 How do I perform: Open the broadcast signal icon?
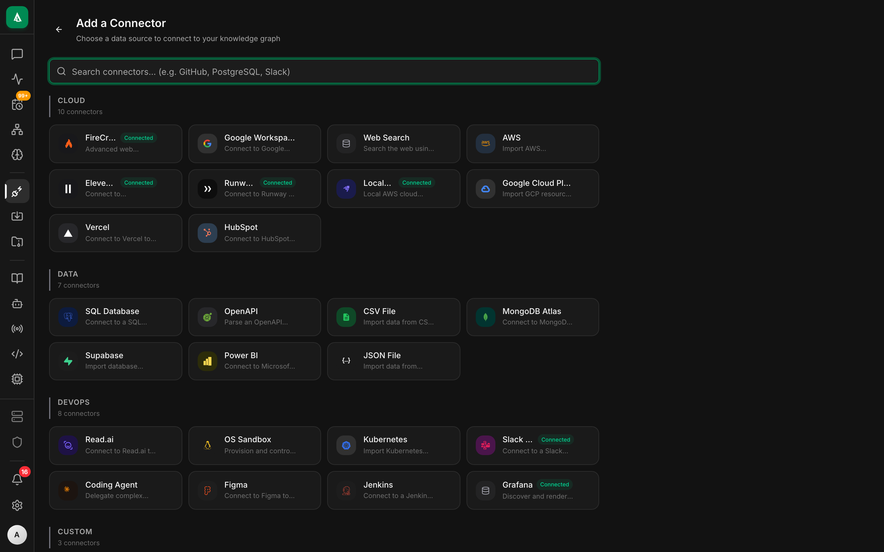(17, 328)
